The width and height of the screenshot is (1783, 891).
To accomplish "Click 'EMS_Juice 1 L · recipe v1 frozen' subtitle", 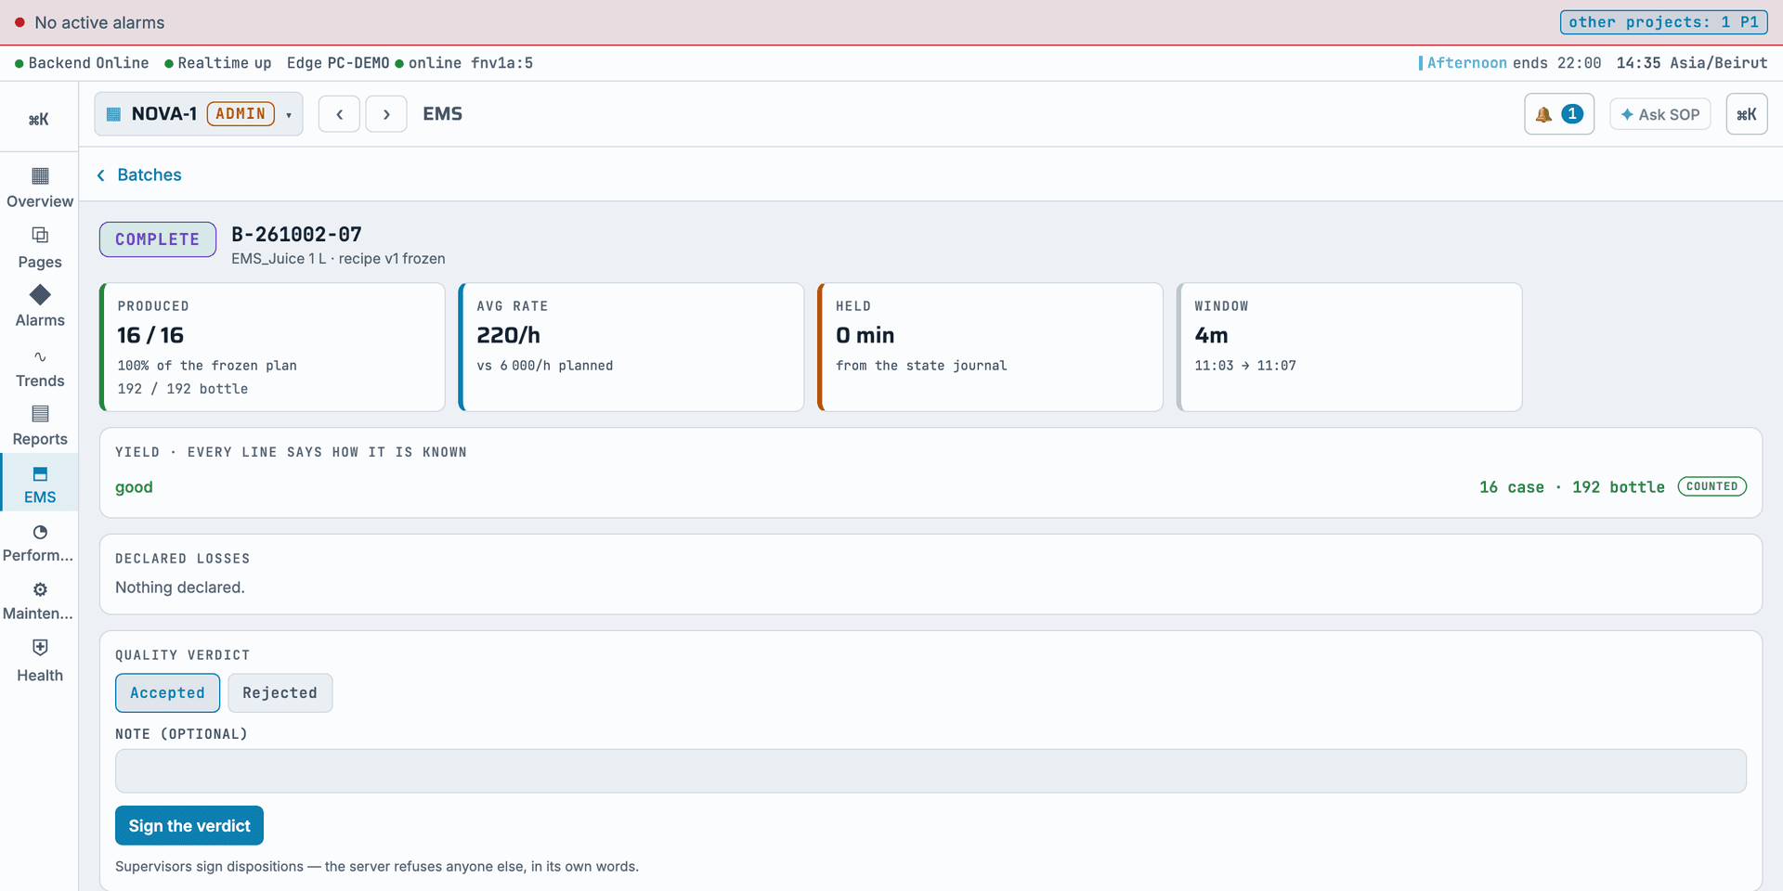I will (x=338, y=259).
